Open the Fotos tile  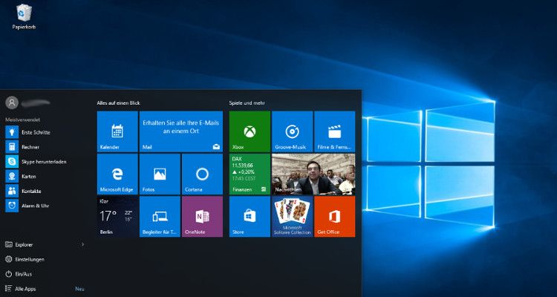tap(160, 174)
